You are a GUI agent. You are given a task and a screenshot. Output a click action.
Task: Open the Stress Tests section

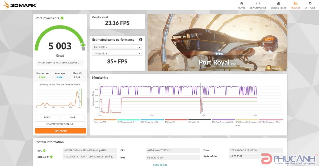(x=278, y=5)
